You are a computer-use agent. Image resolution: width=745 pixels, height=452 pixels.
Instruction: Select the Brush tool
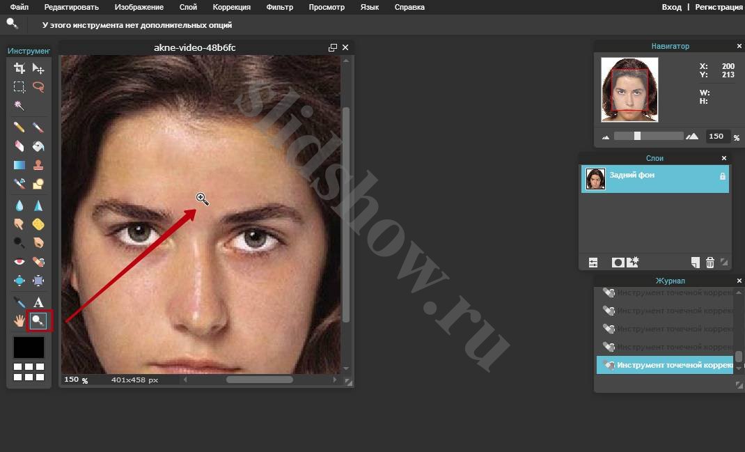[38, 127]
